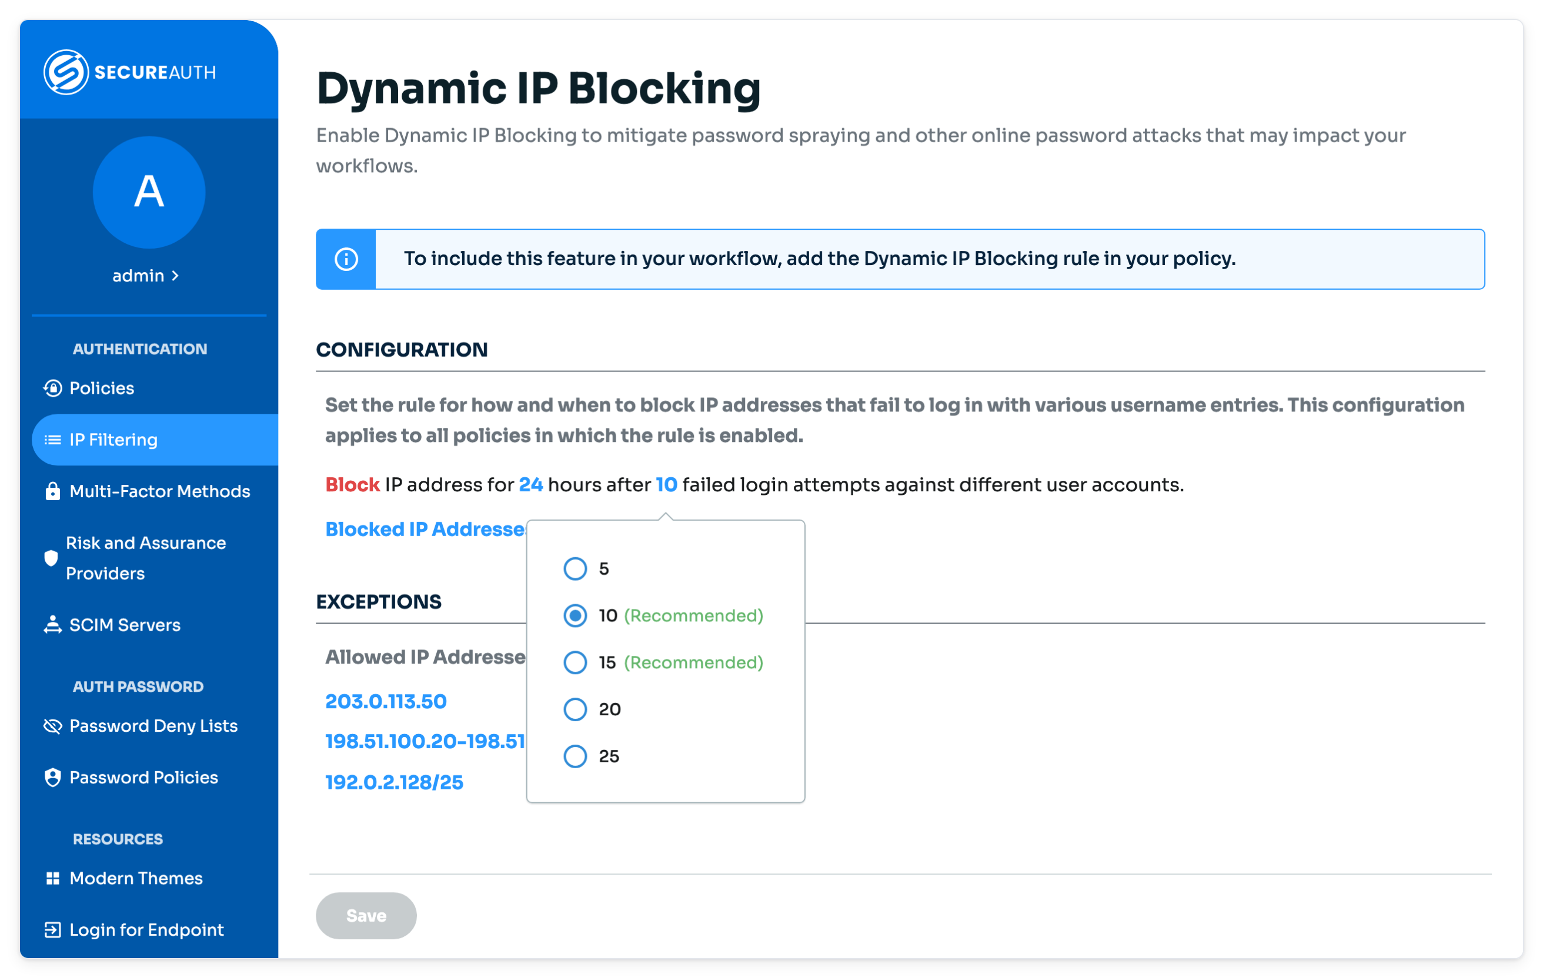The image size is (1543, 978).
Task: Click the SecureAuth logo icon
Action: click(x=66, y=72)
